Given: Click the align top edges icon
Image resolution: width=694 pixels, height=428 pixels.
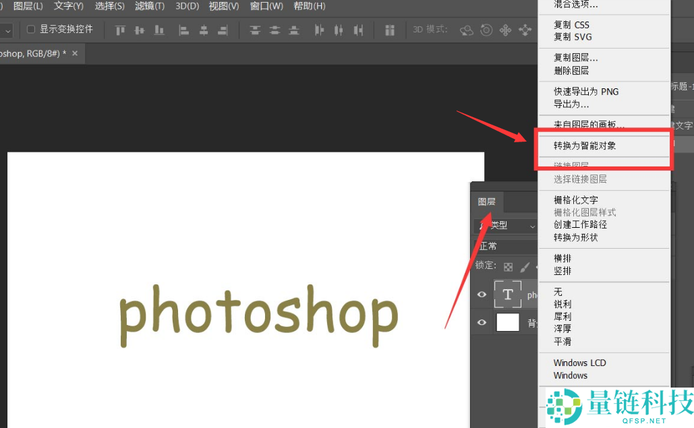Looking at the screenshot, I should pos(121,30).
